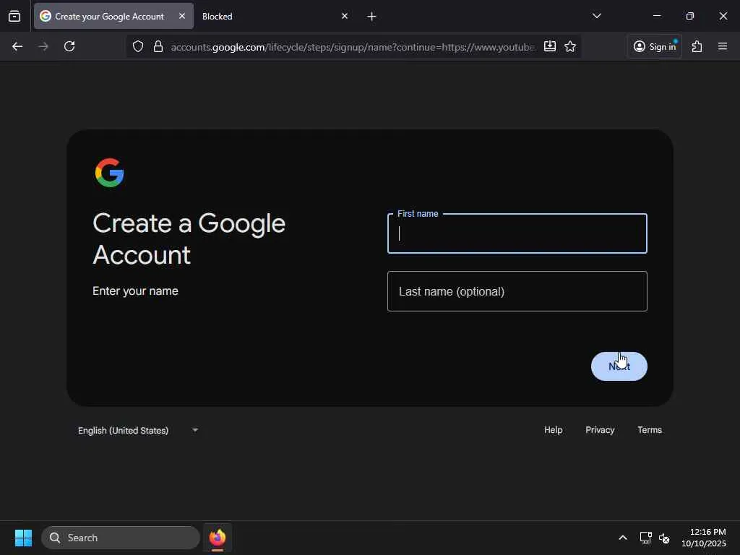Click the install app icon in address bar
The height and width of the screenshot is (555, 740).
[x=550, y=46]
